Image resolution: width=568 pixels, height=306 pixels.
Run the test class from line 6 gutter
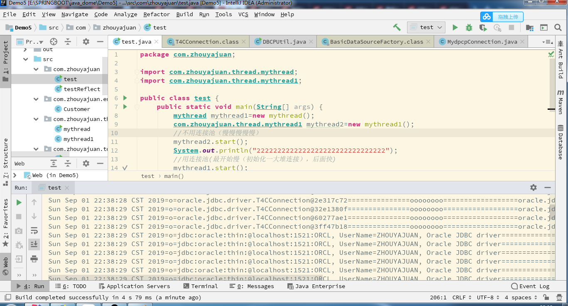click(125, 98)
